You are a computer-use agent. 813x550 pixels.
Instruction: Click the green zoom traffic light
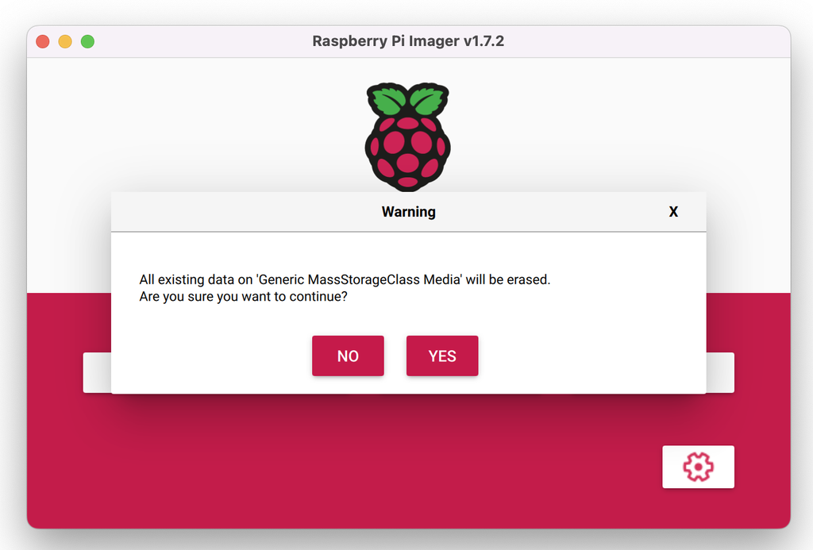click(87, 41)
